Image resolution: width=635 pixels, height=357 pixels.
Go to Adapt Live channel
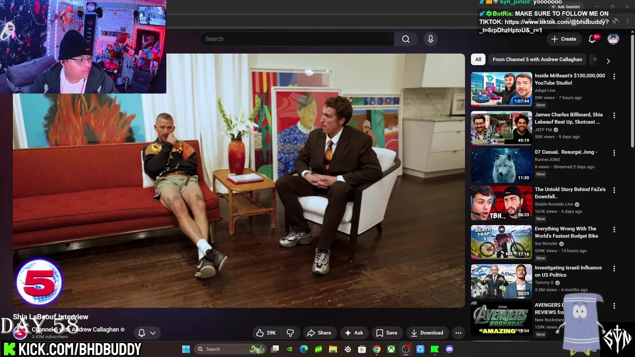(545, 91)
